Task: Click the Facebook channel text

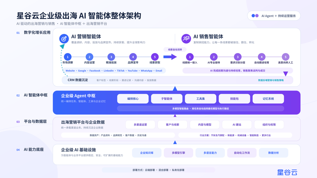Action: 95,71
